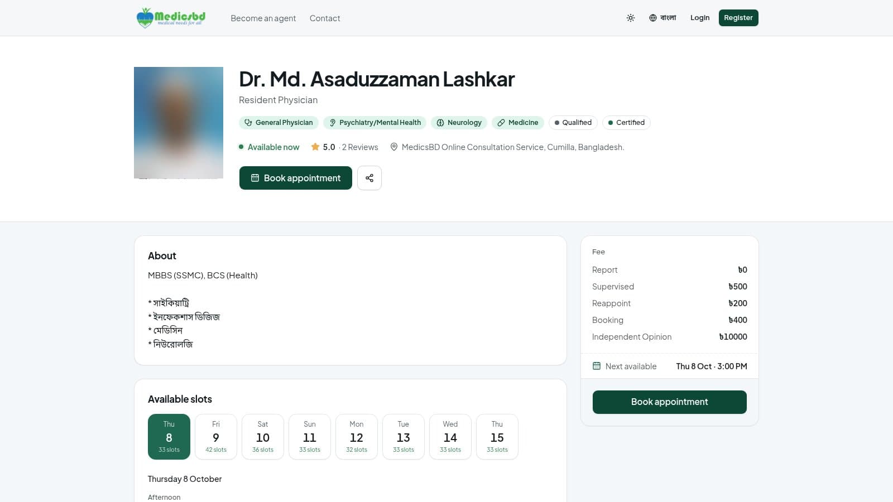This screenshot has width=893, height=502.
Task: Select the Wed 14 date slot
Action: [x=450, y=437]
